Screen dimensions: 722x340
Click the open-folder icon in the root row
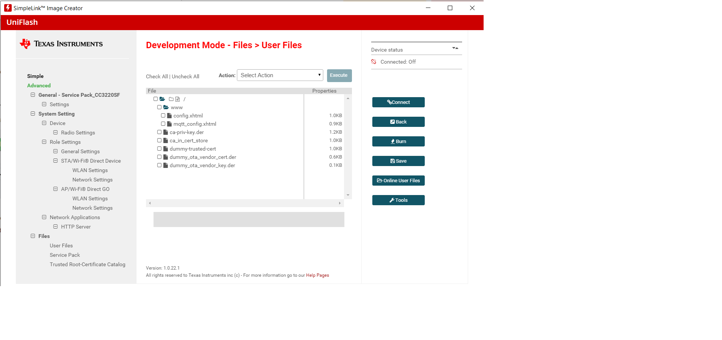point(162,99)
